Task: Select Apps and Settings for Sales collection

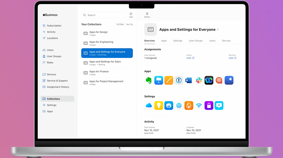Action: [107, 63]
